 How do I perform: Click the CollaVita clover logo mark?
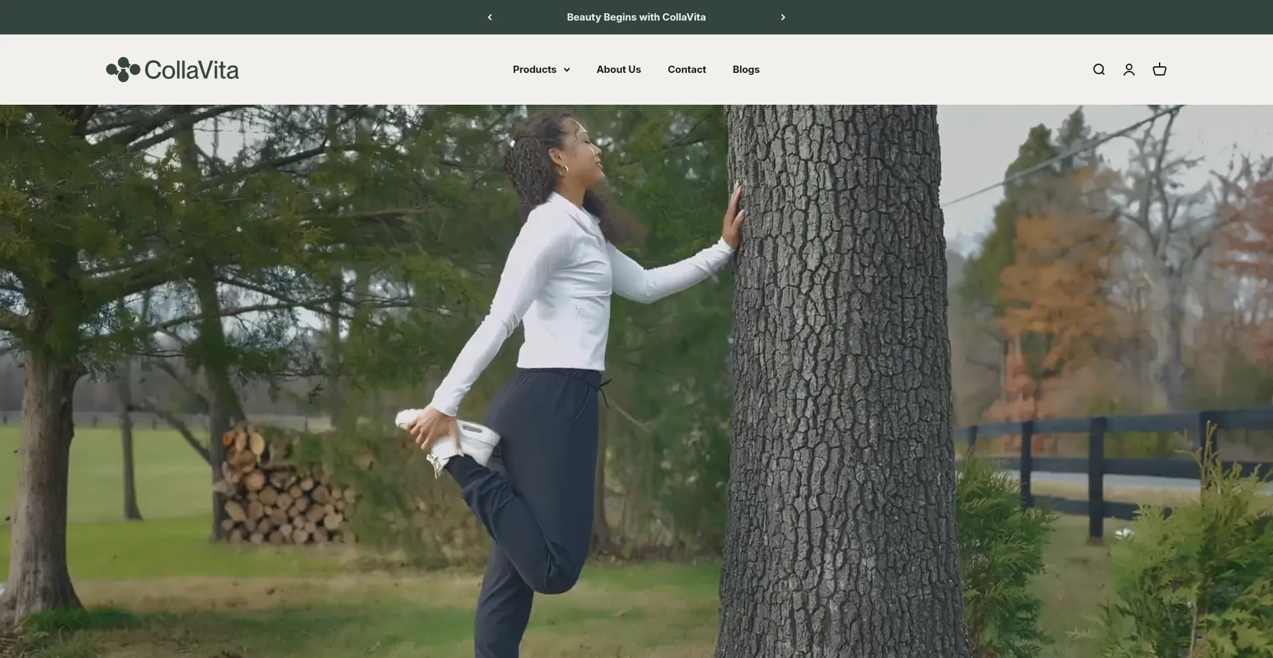(123, 70)
